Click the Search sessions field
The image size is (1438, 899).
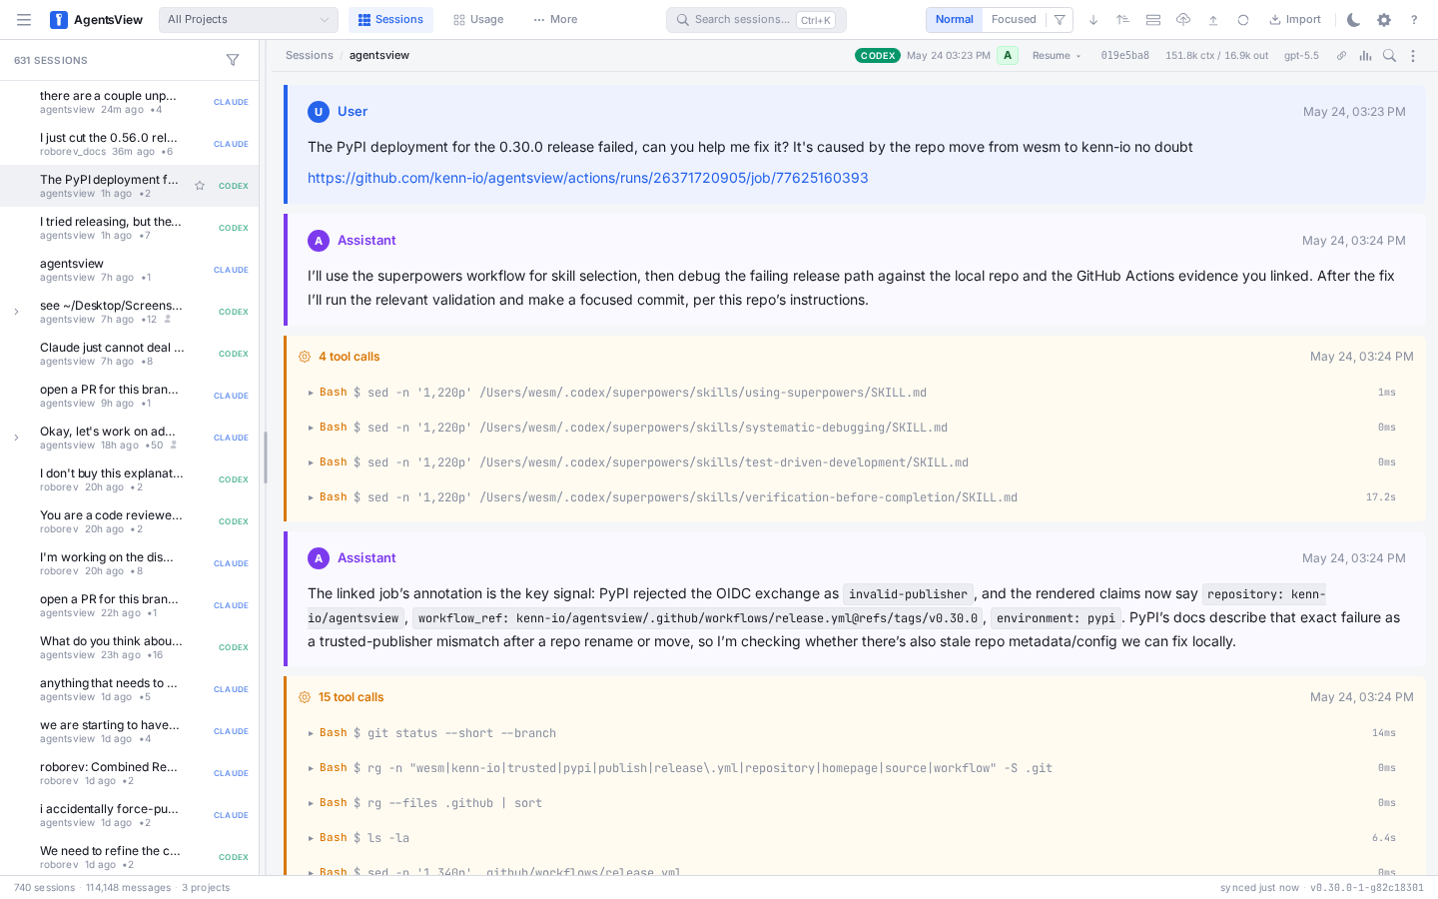(756, 20)
